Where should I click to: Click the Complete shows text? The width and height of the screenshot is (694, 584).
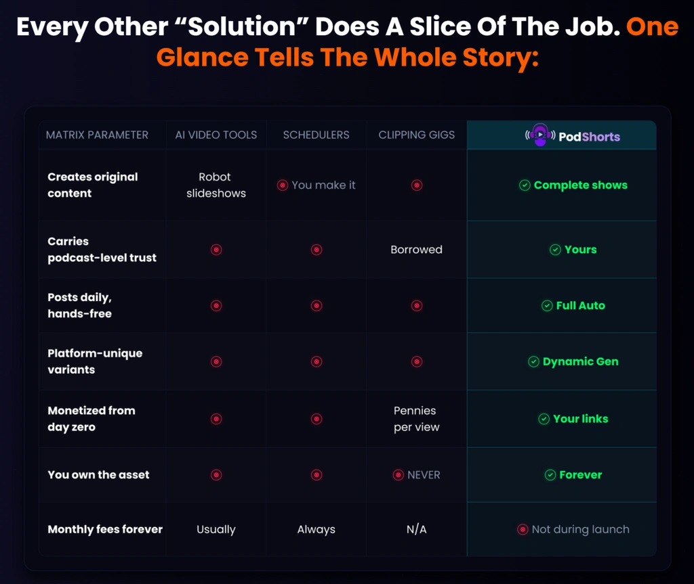[x=581, y=185]
